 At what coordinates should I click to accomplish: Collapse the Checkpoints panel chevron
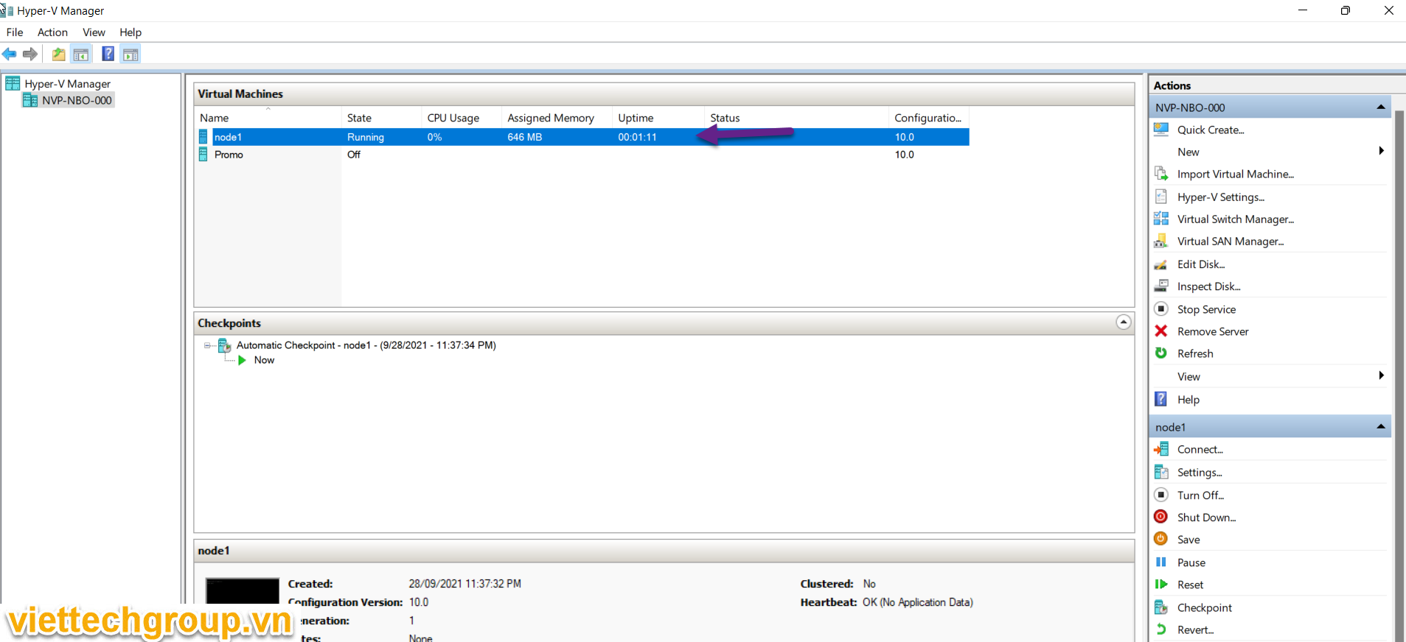pos(1123,322)
